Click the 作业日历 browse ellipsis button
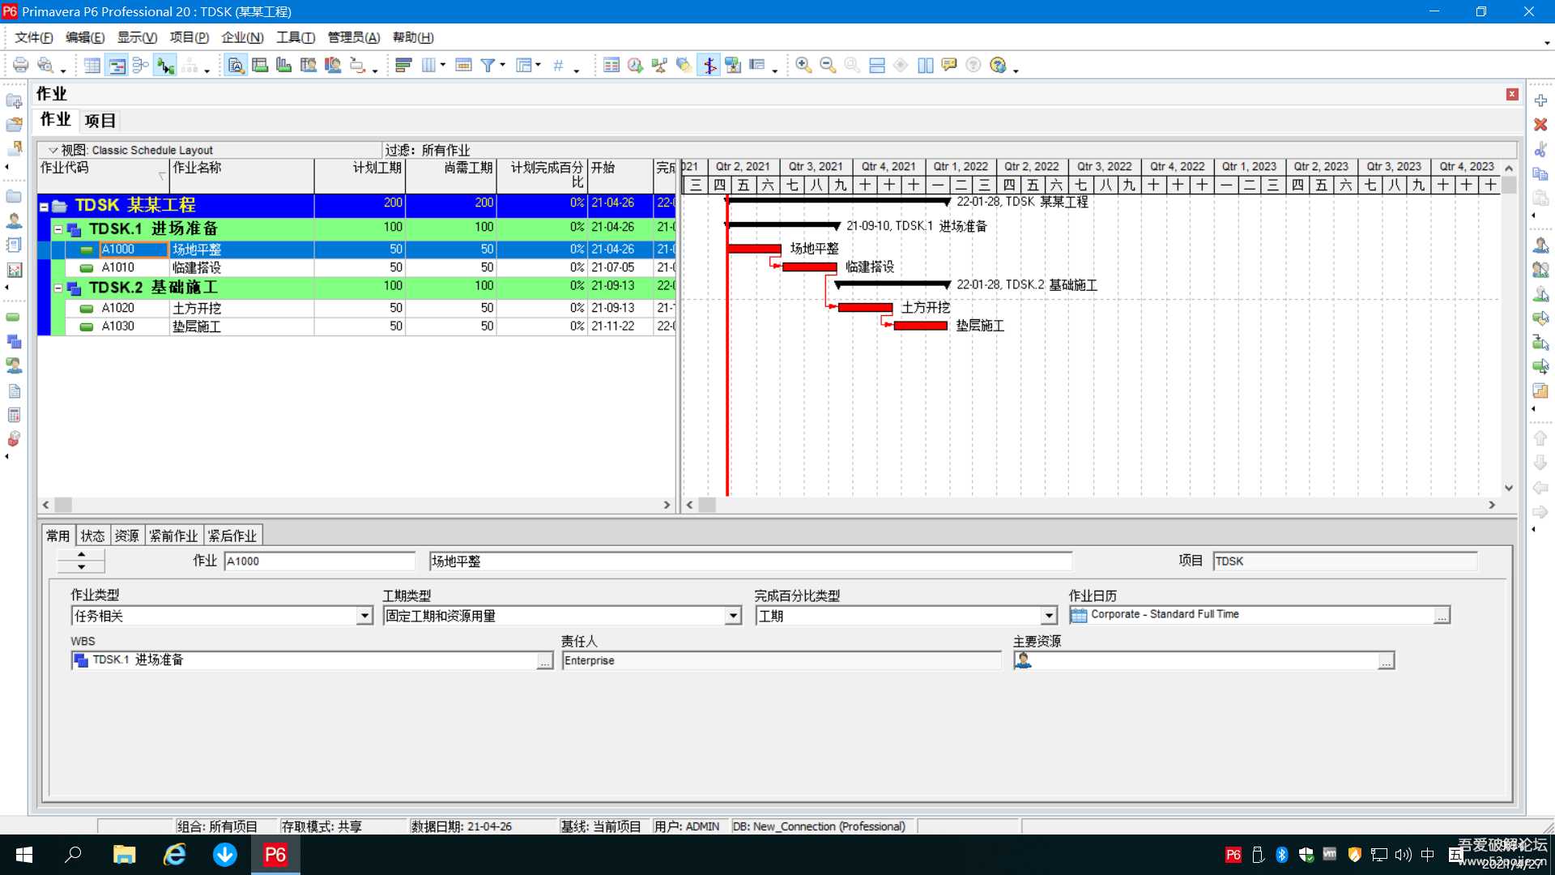Image resolution: width=1555 pixels, height=875 pixels. point(1442,617)
